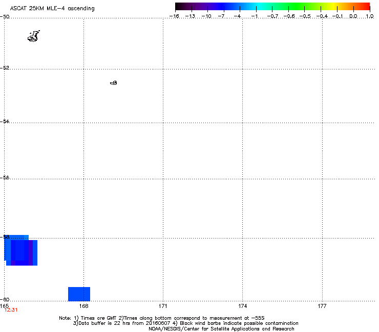Click the NOAA/NESDIS credit line
The height and width of the screenshot is (332, 379).
click(221, 329)
